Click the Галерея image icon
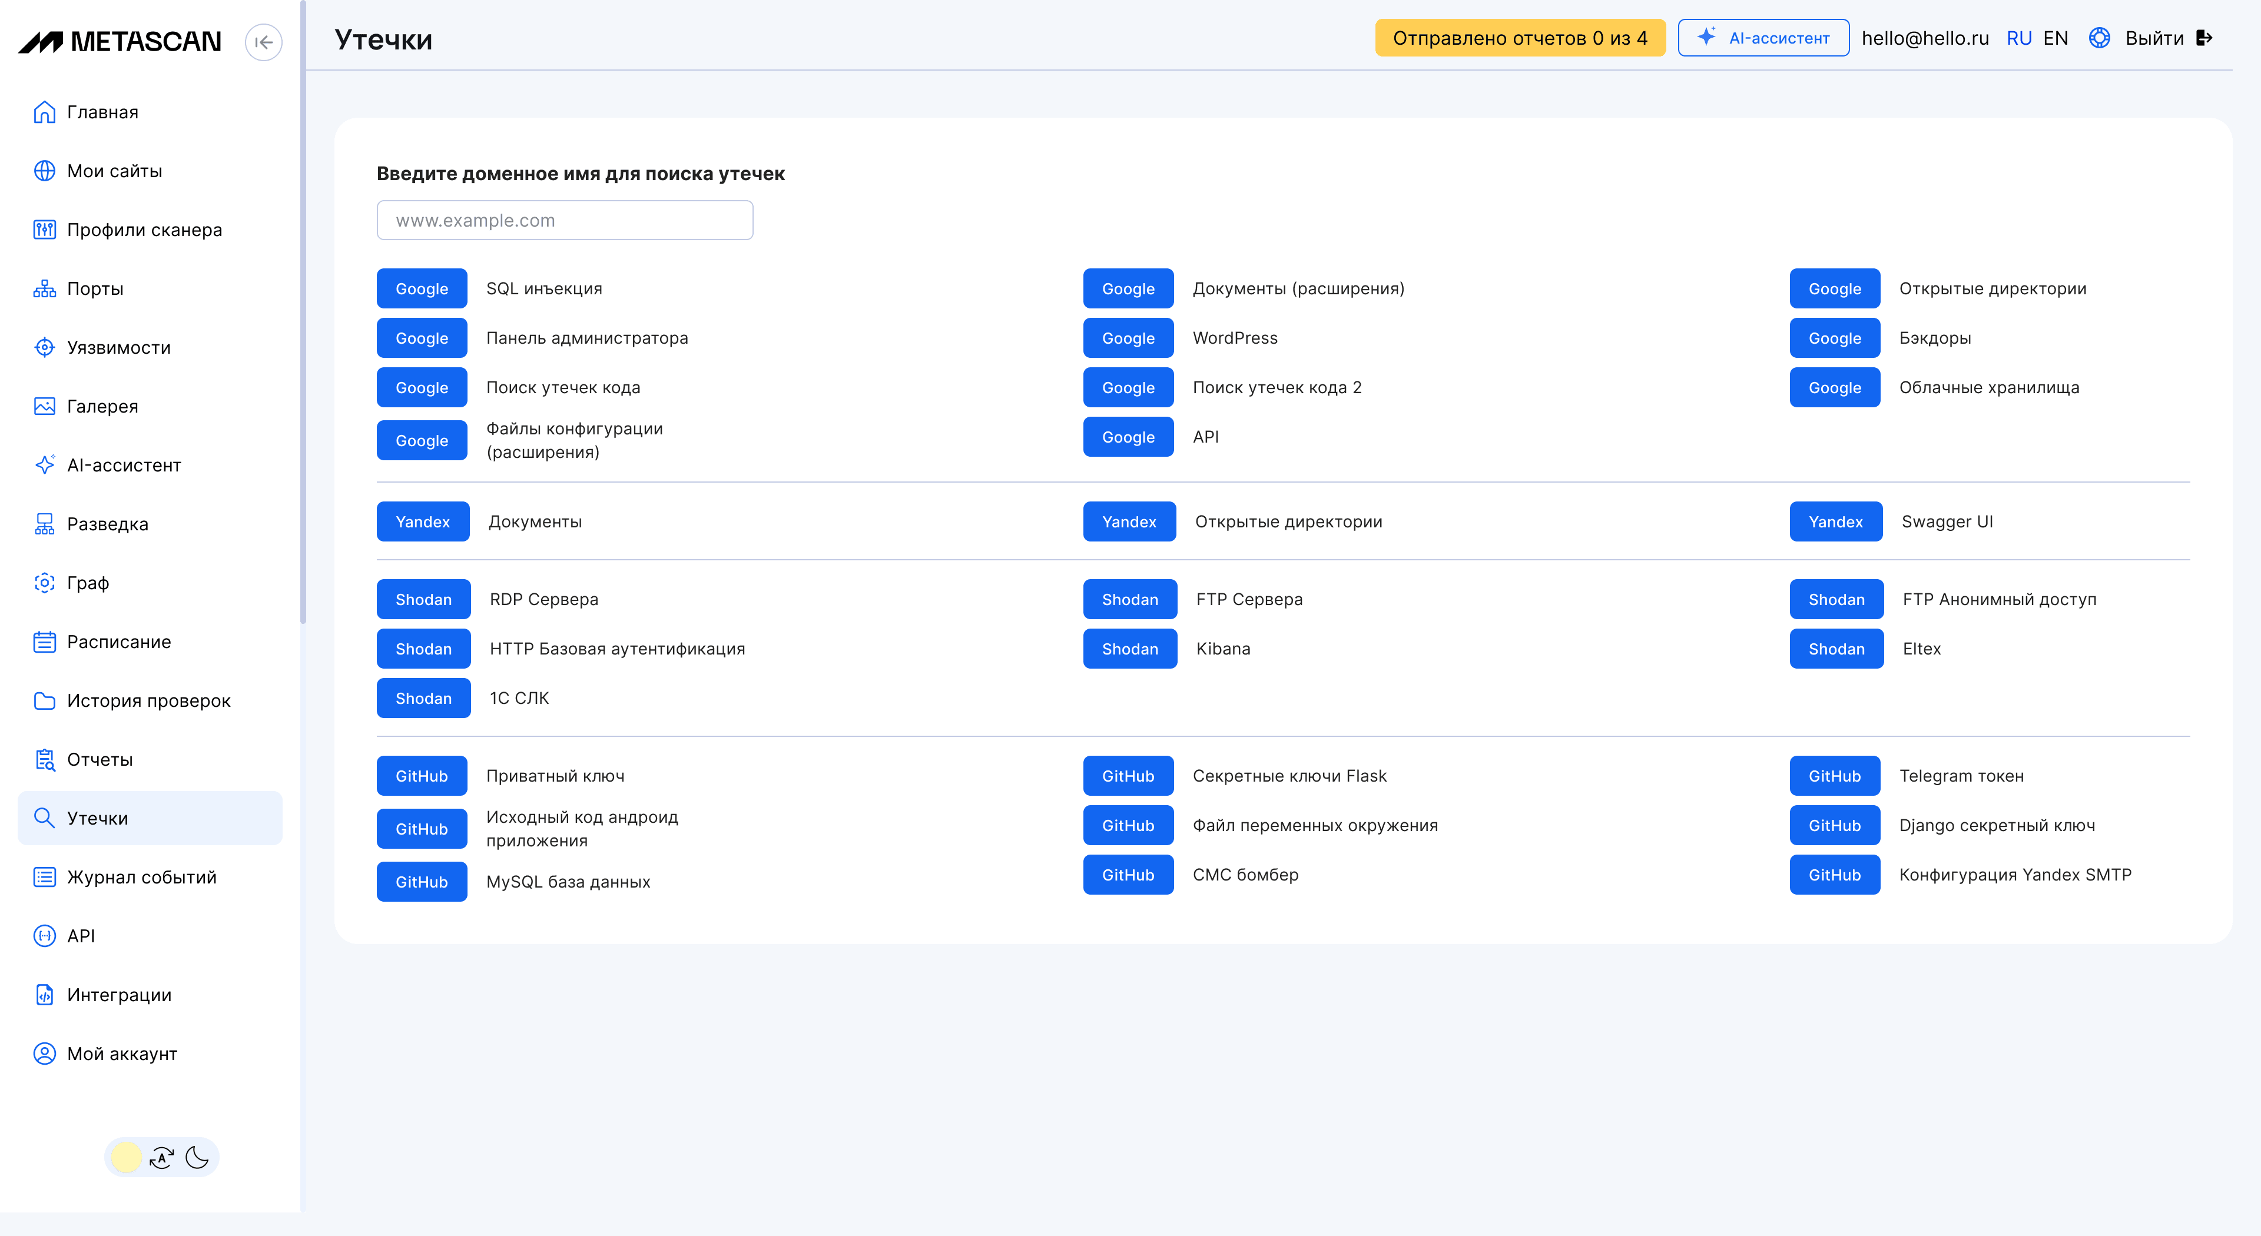The width and height of the screenshot is (2261, 1236). tap(44, 406)
